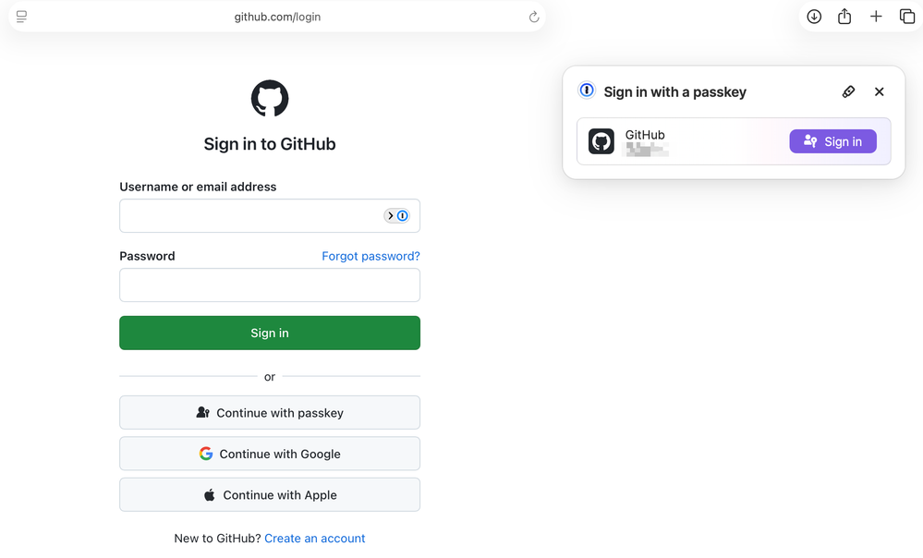This screenshot has height=558, width=923.
Task: Click into the Password field
Action: tap(270, 285)
